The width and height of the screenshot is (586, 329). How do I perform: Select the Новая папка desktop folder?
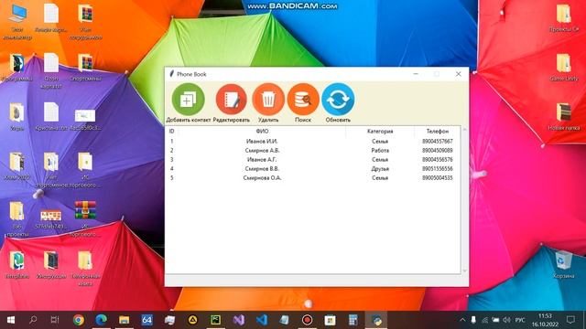564,116
